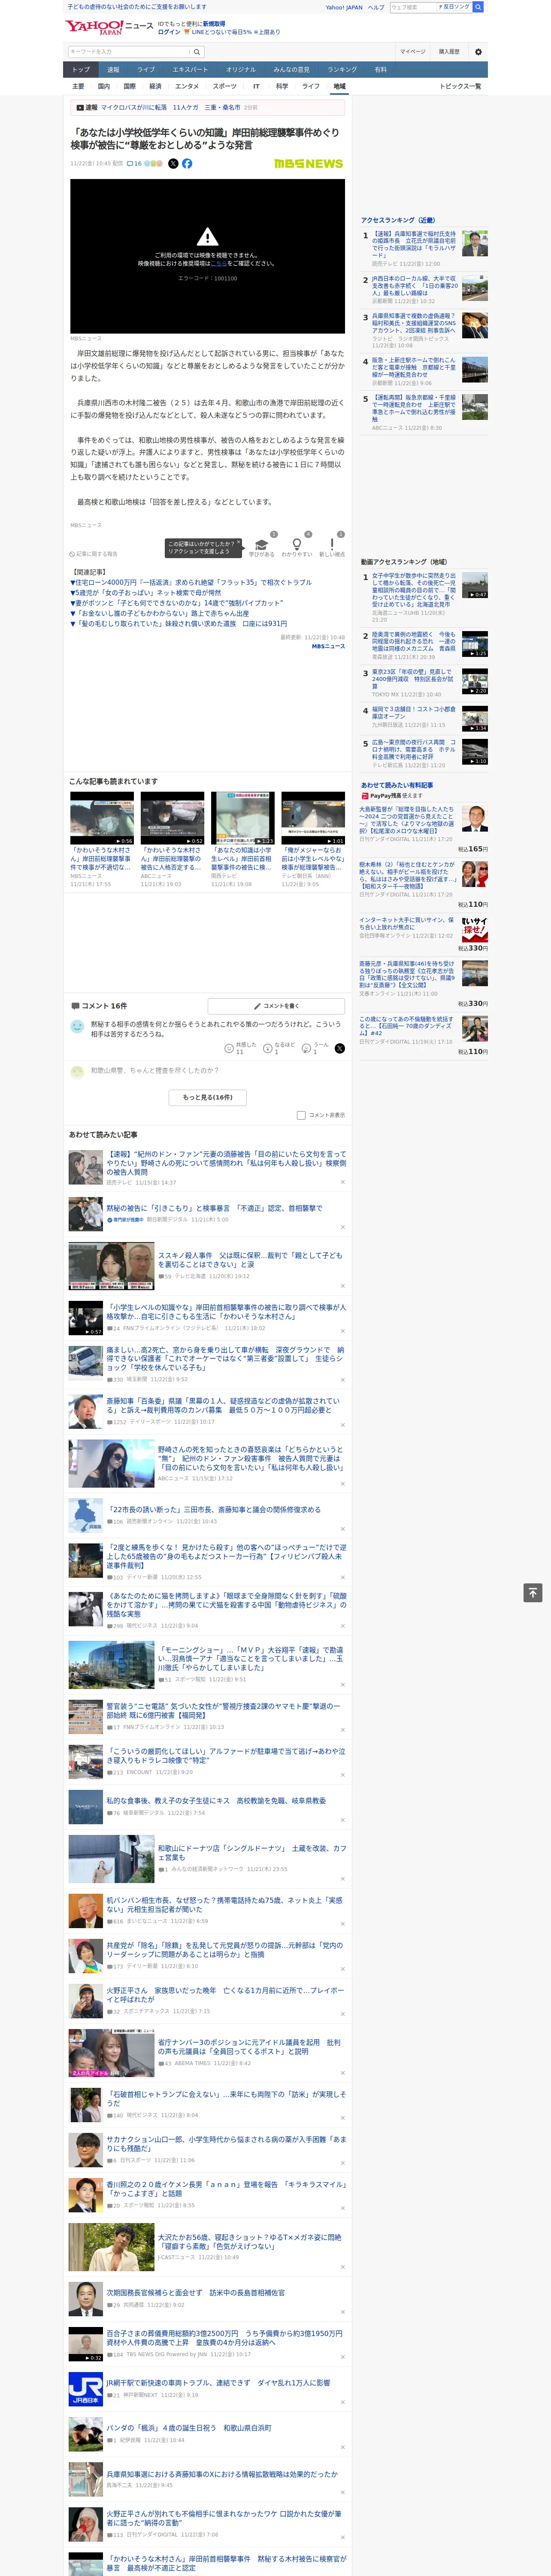Open the ライブ tab in blue bar
Screen dimensions: 551x2576
tap(146, 70)
